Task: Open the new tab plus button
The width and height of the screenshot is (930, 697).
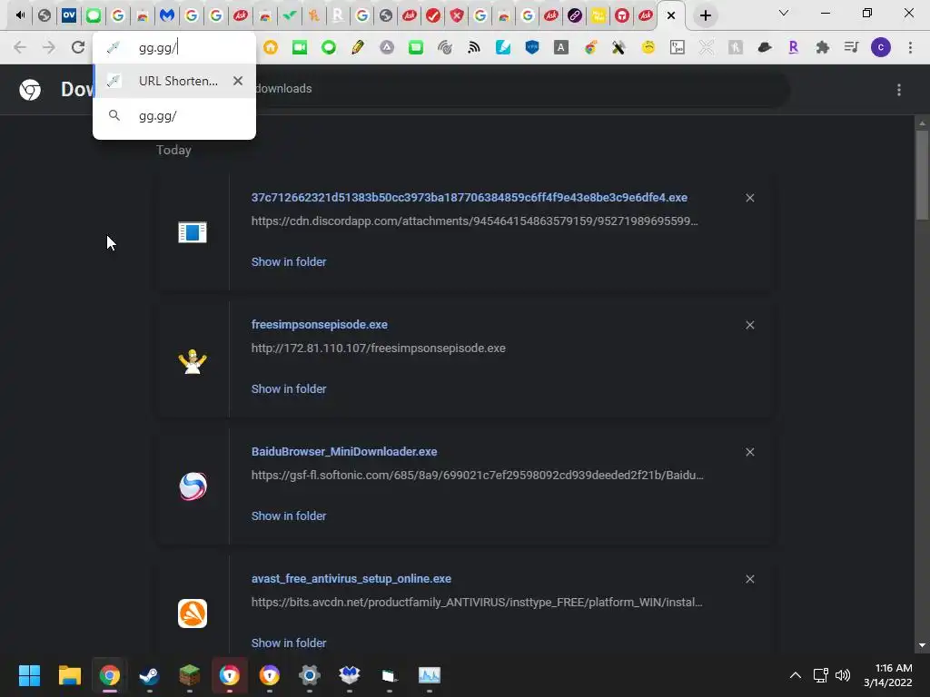Action: click(x=705, y=15)
